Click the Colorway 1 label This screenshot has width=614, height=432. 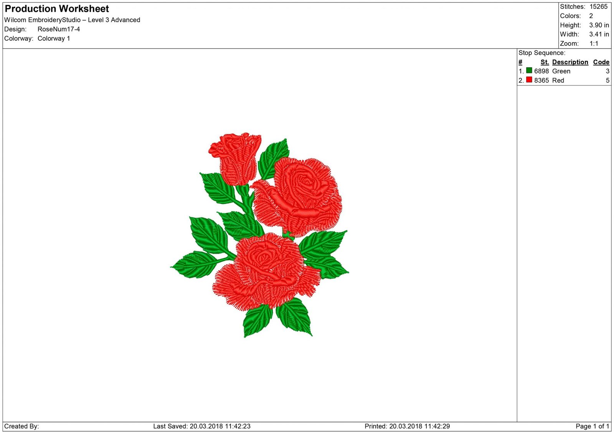pyautogui.click(x=54, y=38)
